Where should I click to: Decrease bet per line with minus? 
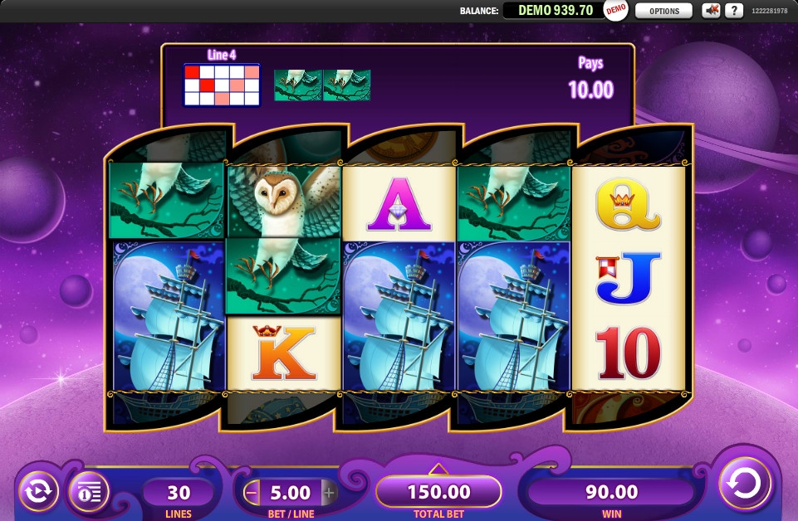(251, 493)
